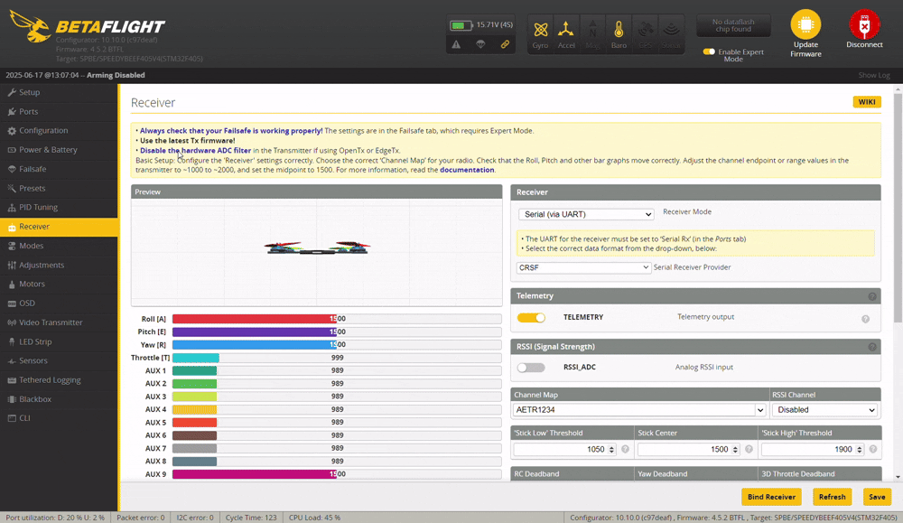This screenshot has width=903, height=523.
Task: Open the RSSI Channel Disabled dropdown
Action: pyautogui.click(x=824, y=410)
